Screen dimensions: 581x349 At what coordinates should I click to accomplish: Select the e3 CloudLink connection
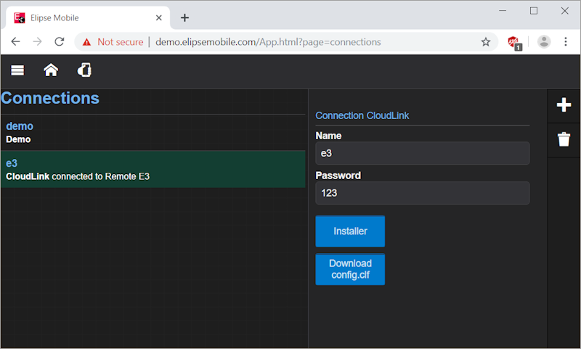[x=153, y=169]
